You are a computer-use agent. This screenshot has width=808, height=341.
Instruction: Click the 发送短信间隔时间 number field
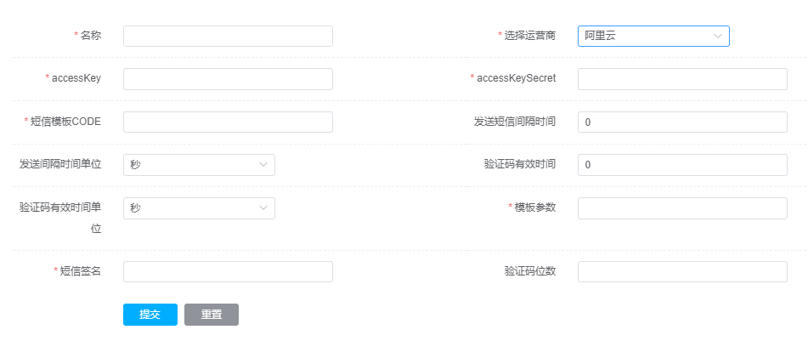[x=682, y=122]
